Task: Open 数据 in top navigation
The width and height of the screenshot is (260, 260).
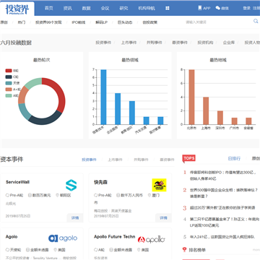Action: click(86, 8)
